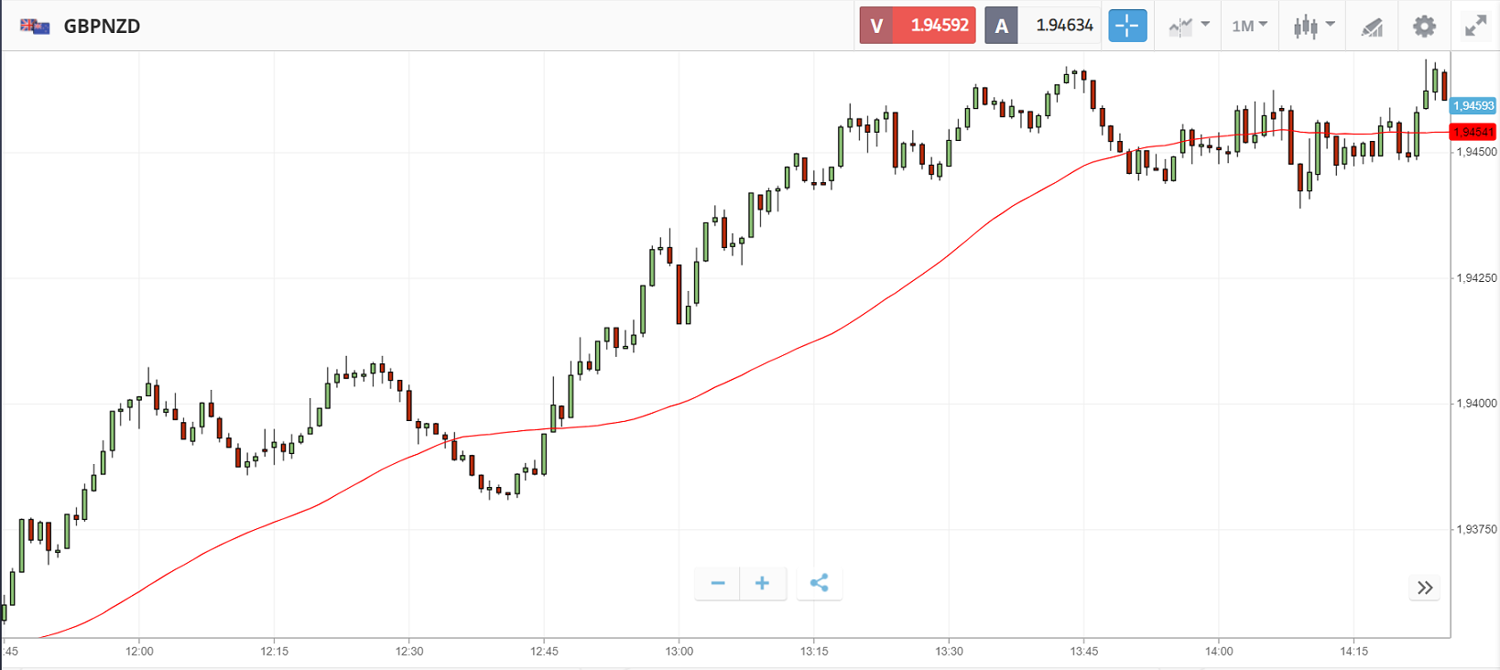1500x670 pixels.
Task: Click the red moving average label 1.94541
Action: (1473, 133)
